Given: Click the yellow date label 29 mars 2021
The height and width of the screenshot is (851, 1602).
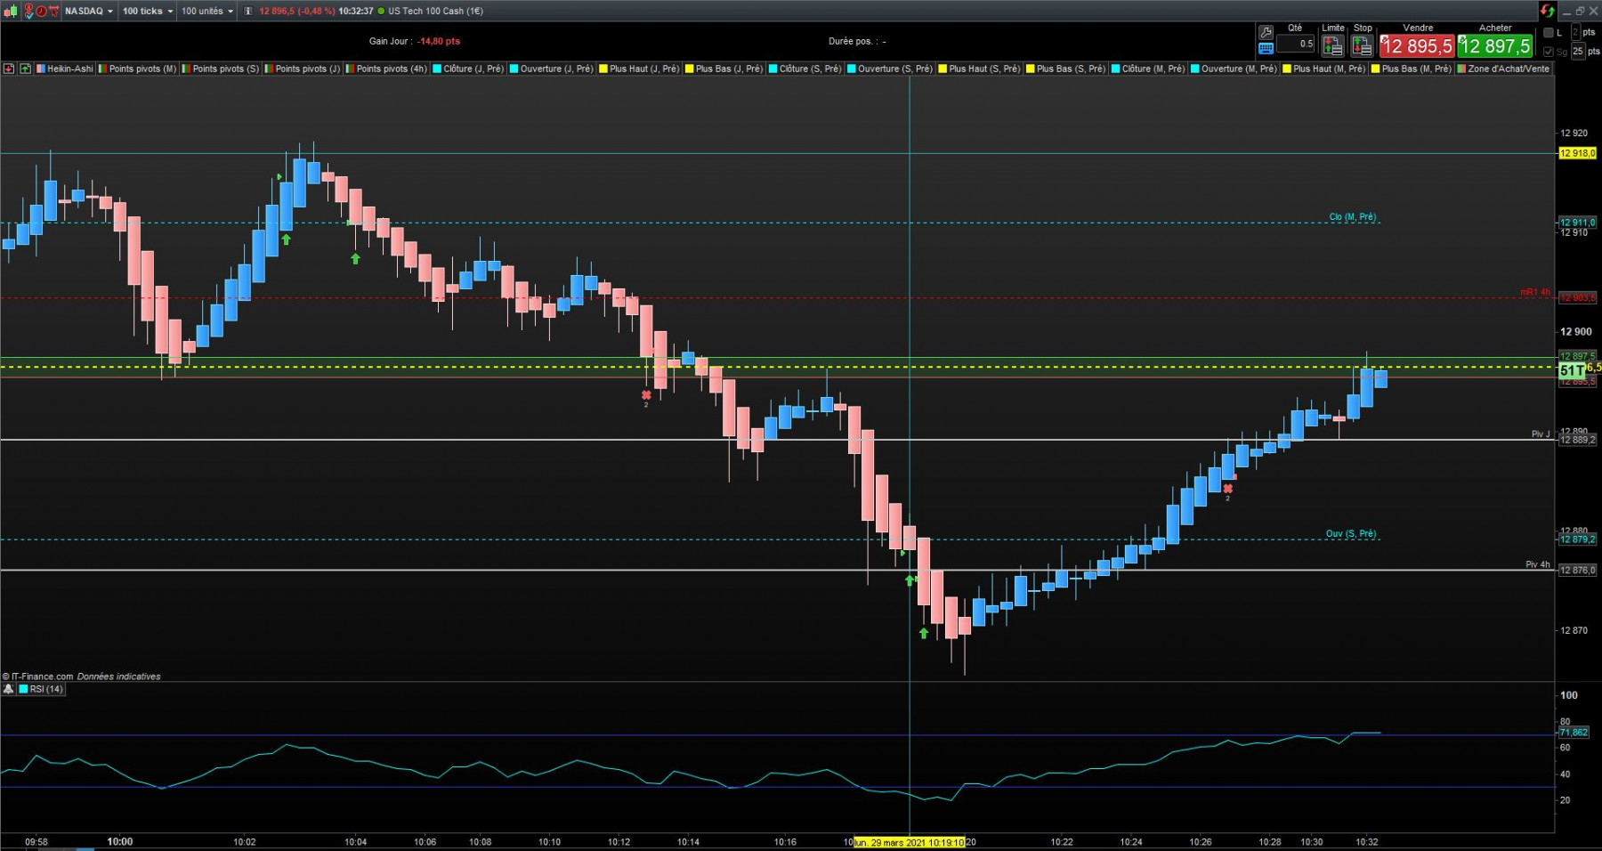Looking at the screenshot, I should point(909,842).
